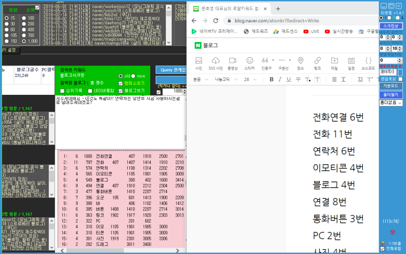The width and height of the screenshot is (406, 254).
Task: Open the 애드워즈 bookmark
Action: [256, 31]
